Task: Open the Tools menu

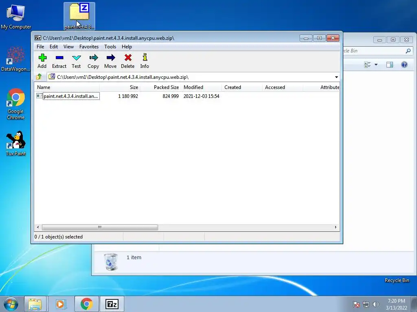Action: click(110, 47)
